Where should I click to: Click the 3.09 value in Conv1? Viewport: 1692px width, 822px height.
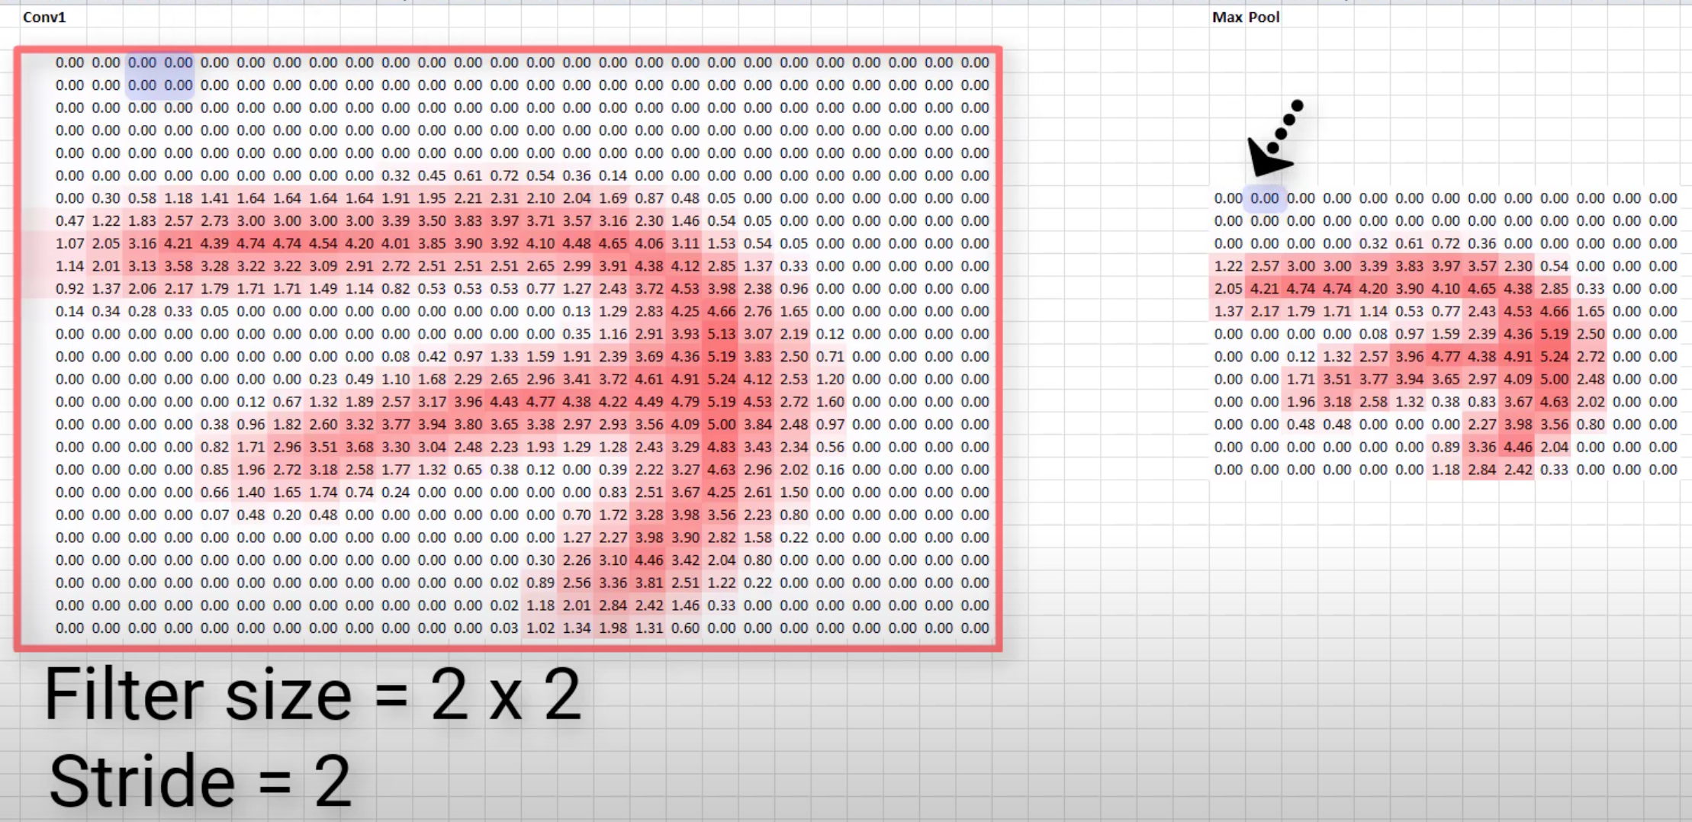pos(323,266)
